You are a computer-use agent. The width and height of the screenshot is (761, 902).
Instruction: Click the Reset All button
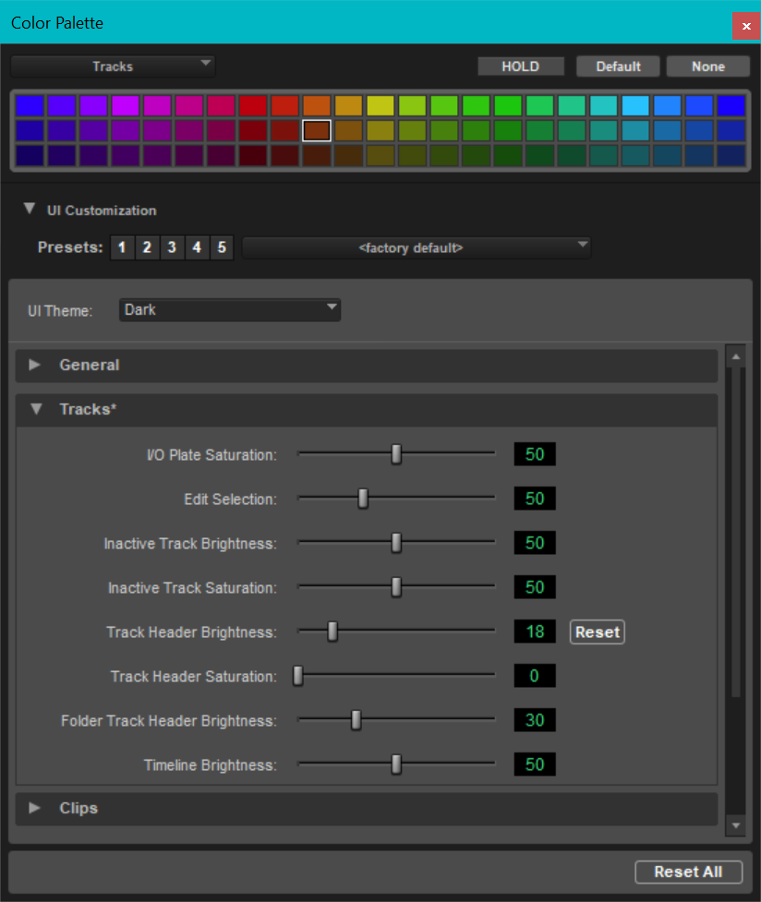688,872
